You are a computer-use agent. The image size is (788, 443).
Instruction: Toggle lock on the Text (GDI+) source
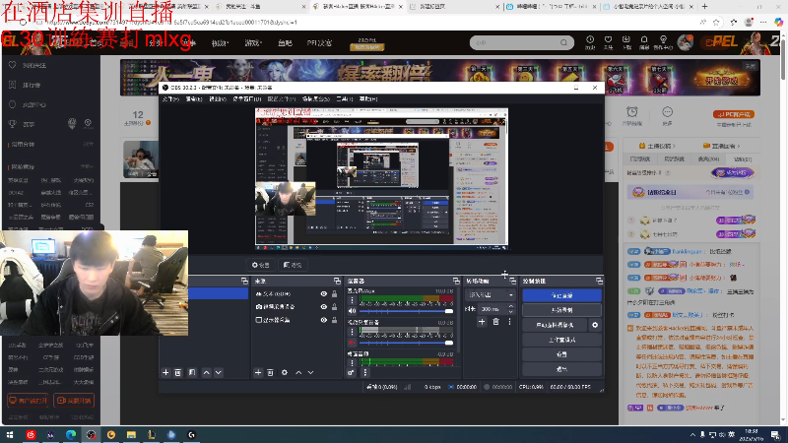(x=334, y=293)
